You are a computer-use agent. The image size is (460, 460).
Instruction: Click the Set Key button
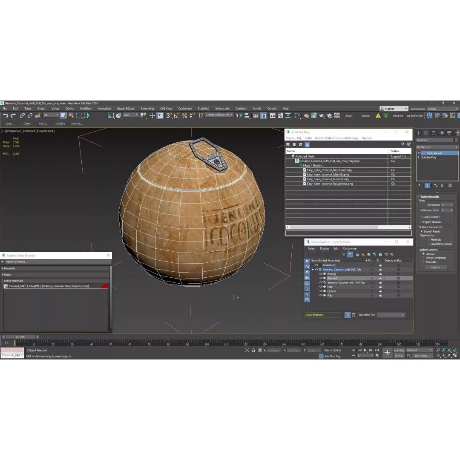[399, 356]
